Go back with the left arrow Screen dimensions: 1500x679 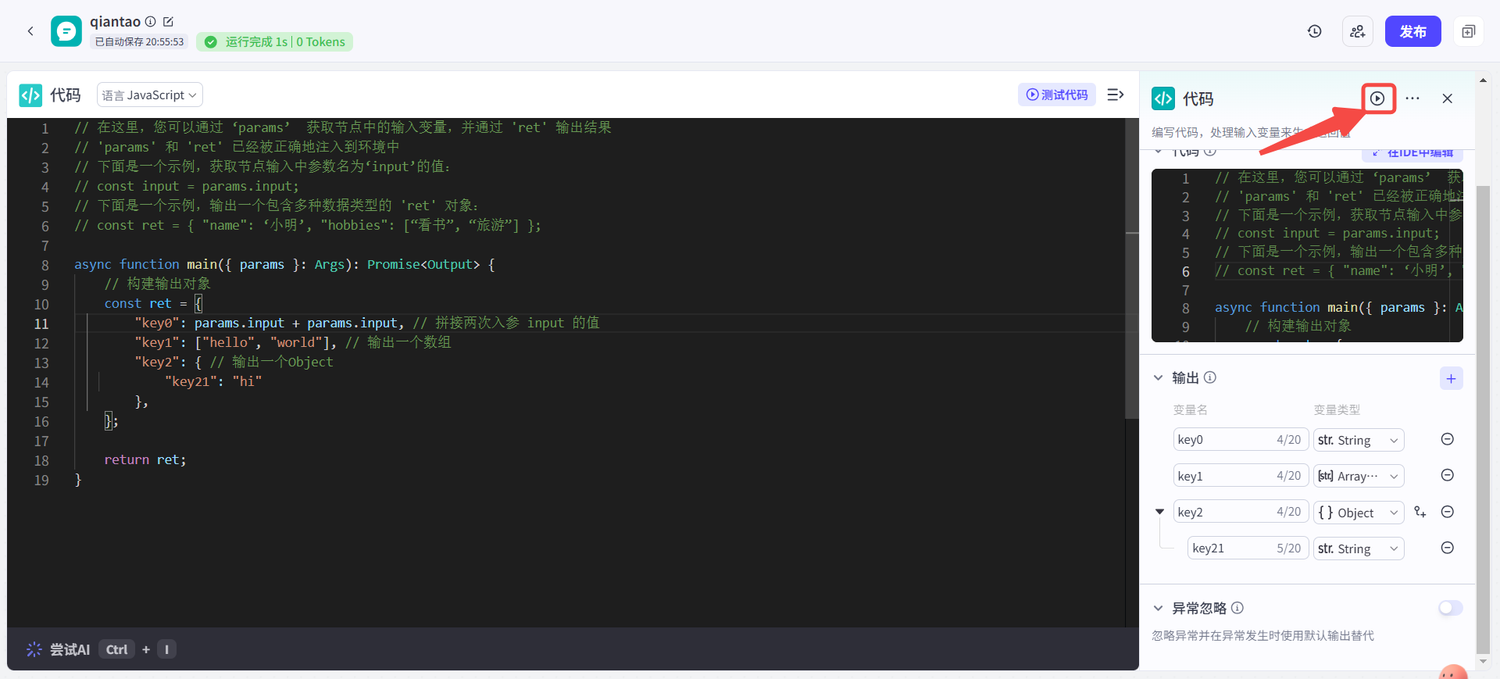30,31
